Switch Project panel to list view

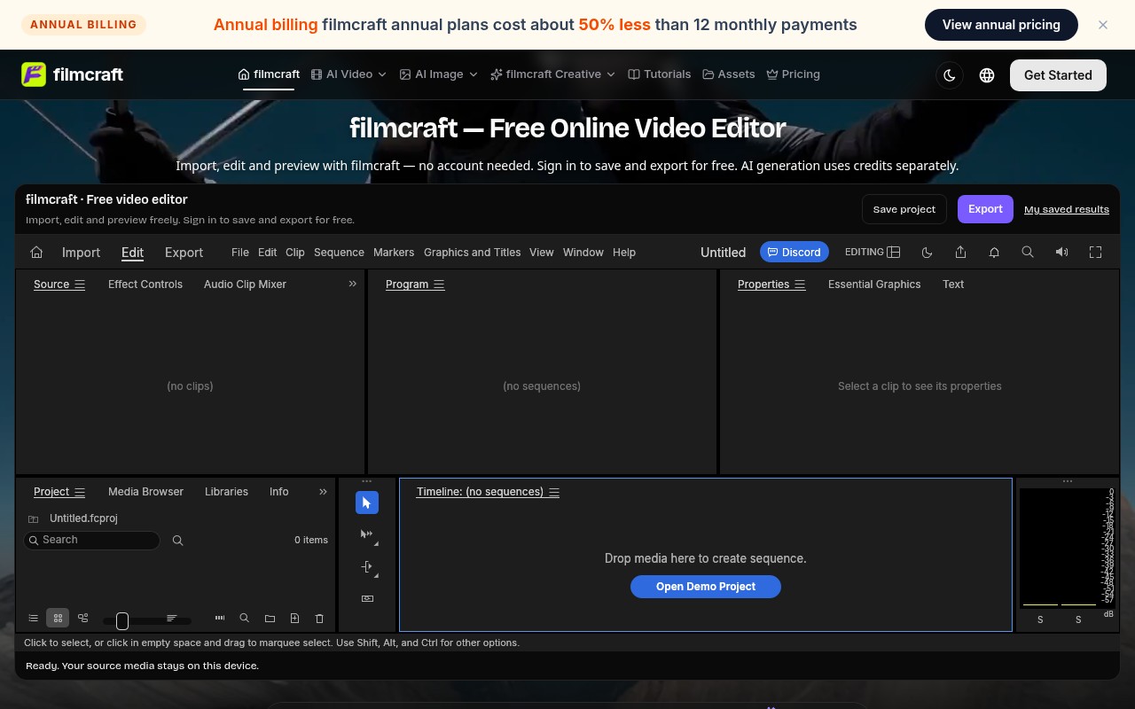(34, 618)
